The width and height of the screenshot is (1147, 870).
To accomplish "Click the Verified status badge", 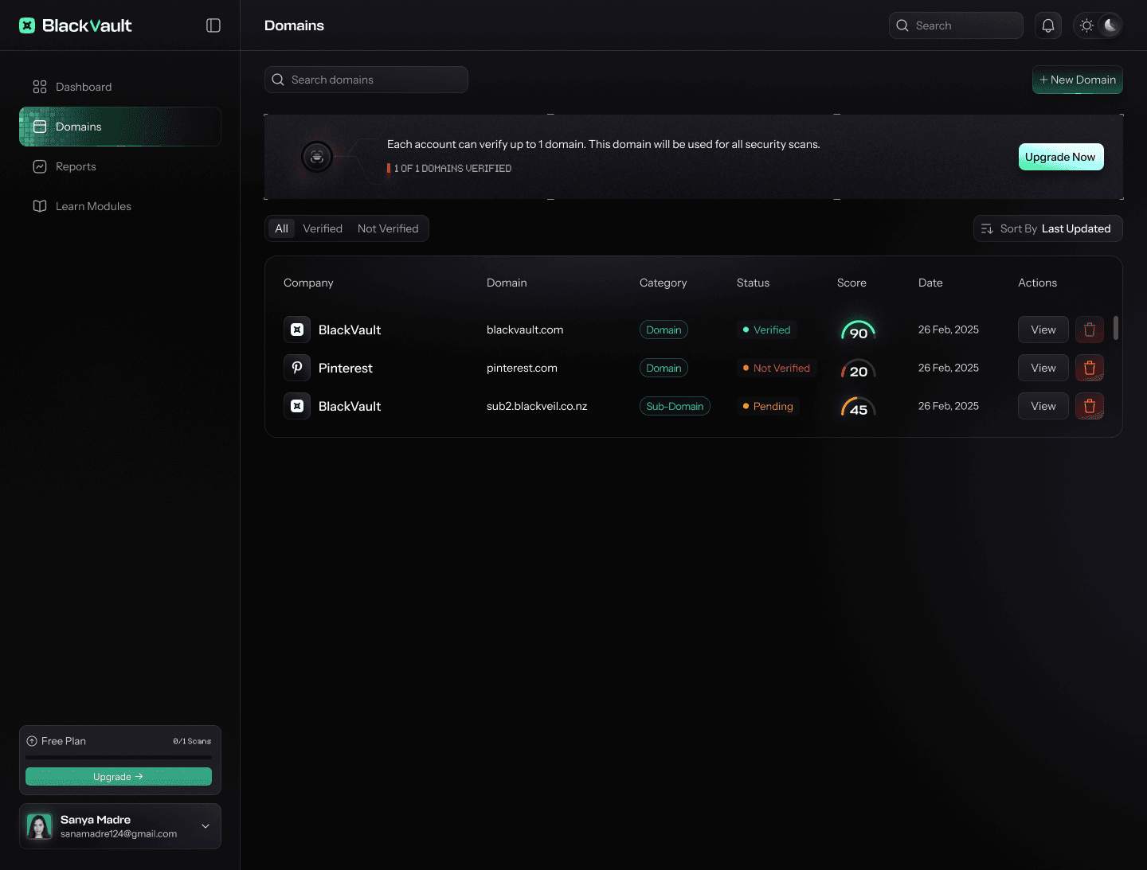I will pyautogui.click(x=767, y=330).
